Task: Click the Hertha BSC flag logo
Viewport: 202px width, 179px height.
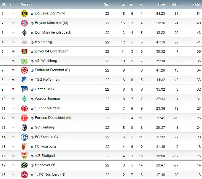Action: (24, 89)
